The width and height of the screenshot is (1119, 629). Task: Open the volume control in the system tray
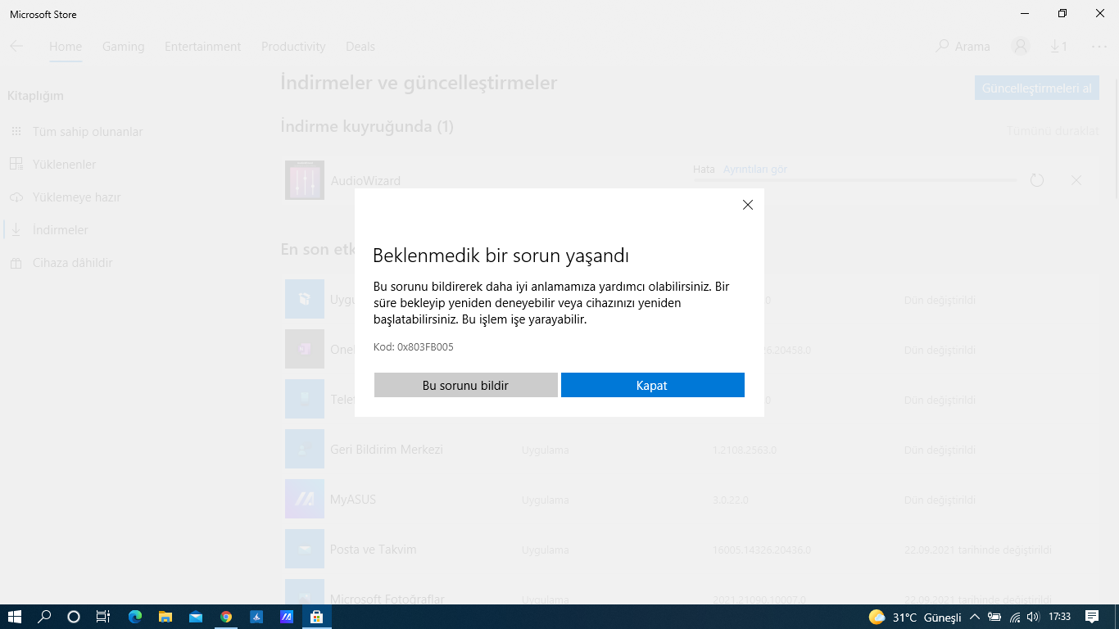[x=1033, y=617]
